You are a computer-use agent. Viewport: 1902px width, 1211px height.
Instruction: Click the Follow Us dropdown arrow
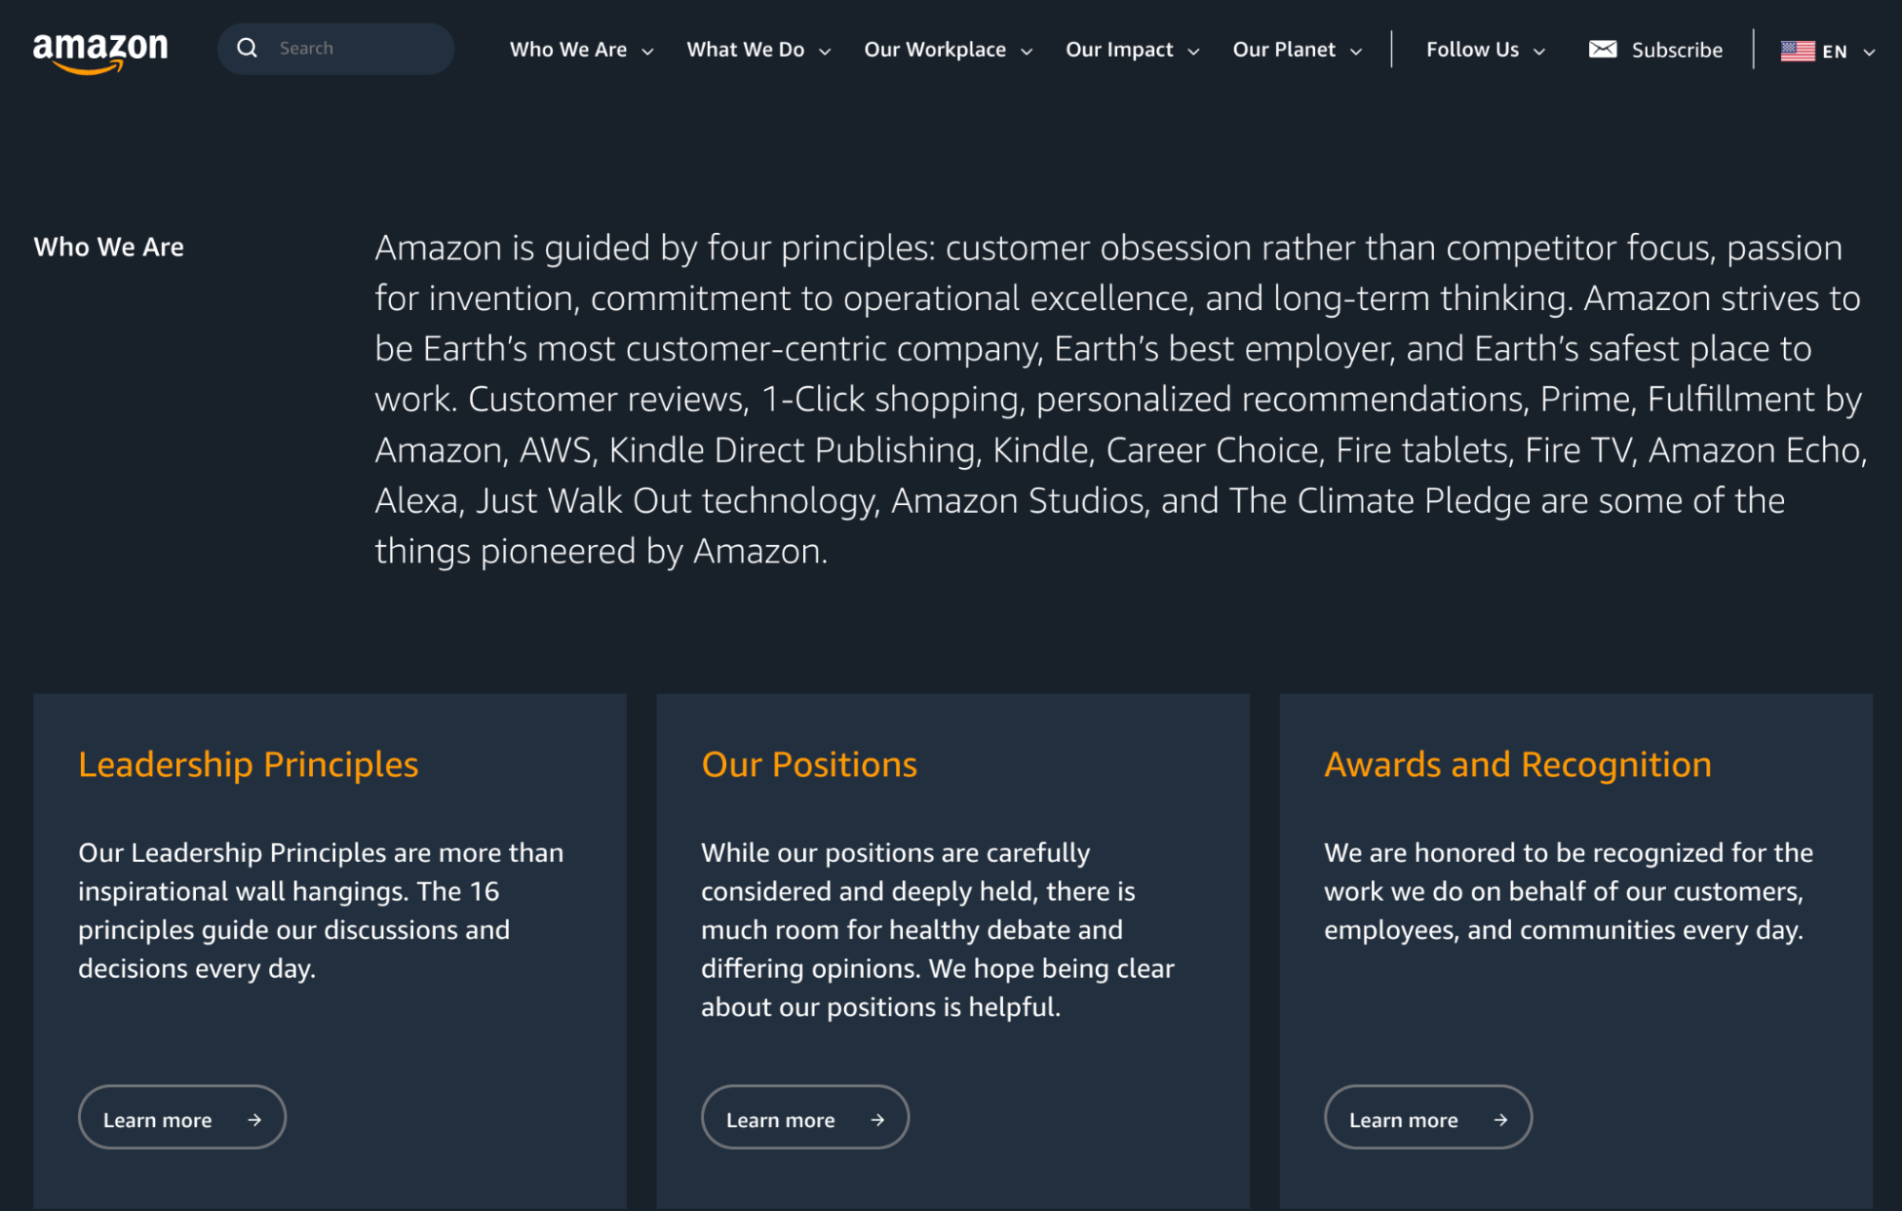[1541, 49]
